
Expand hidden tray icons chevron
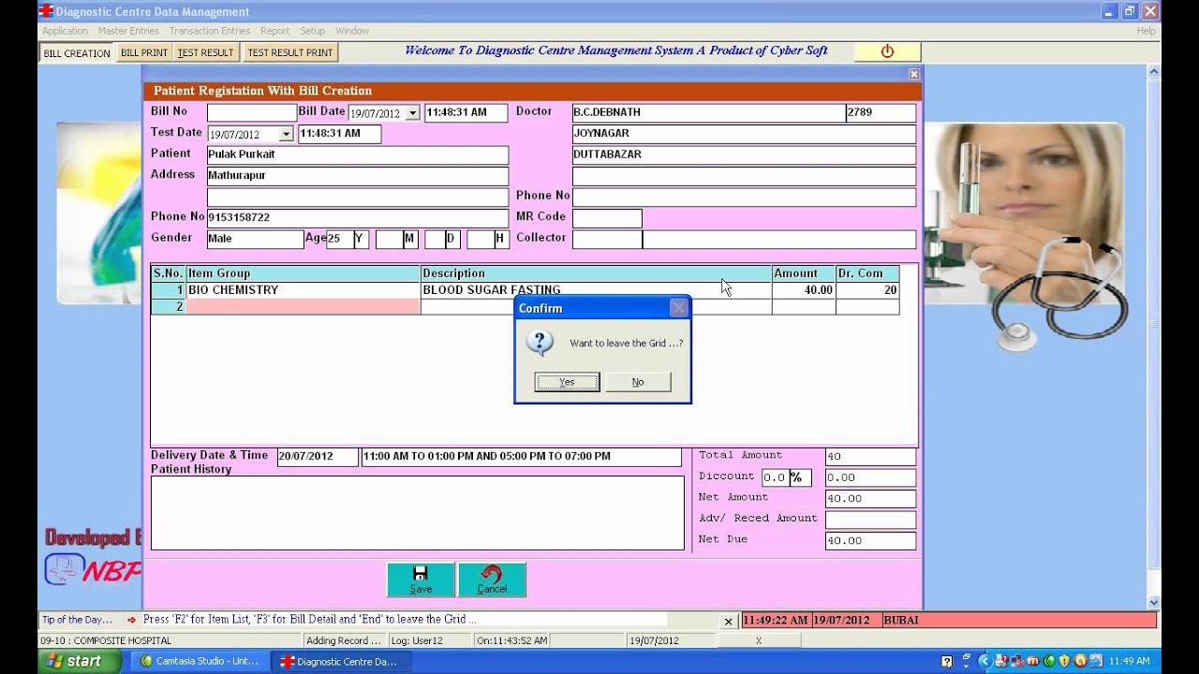pyautogui.click(x=984, y=661)
